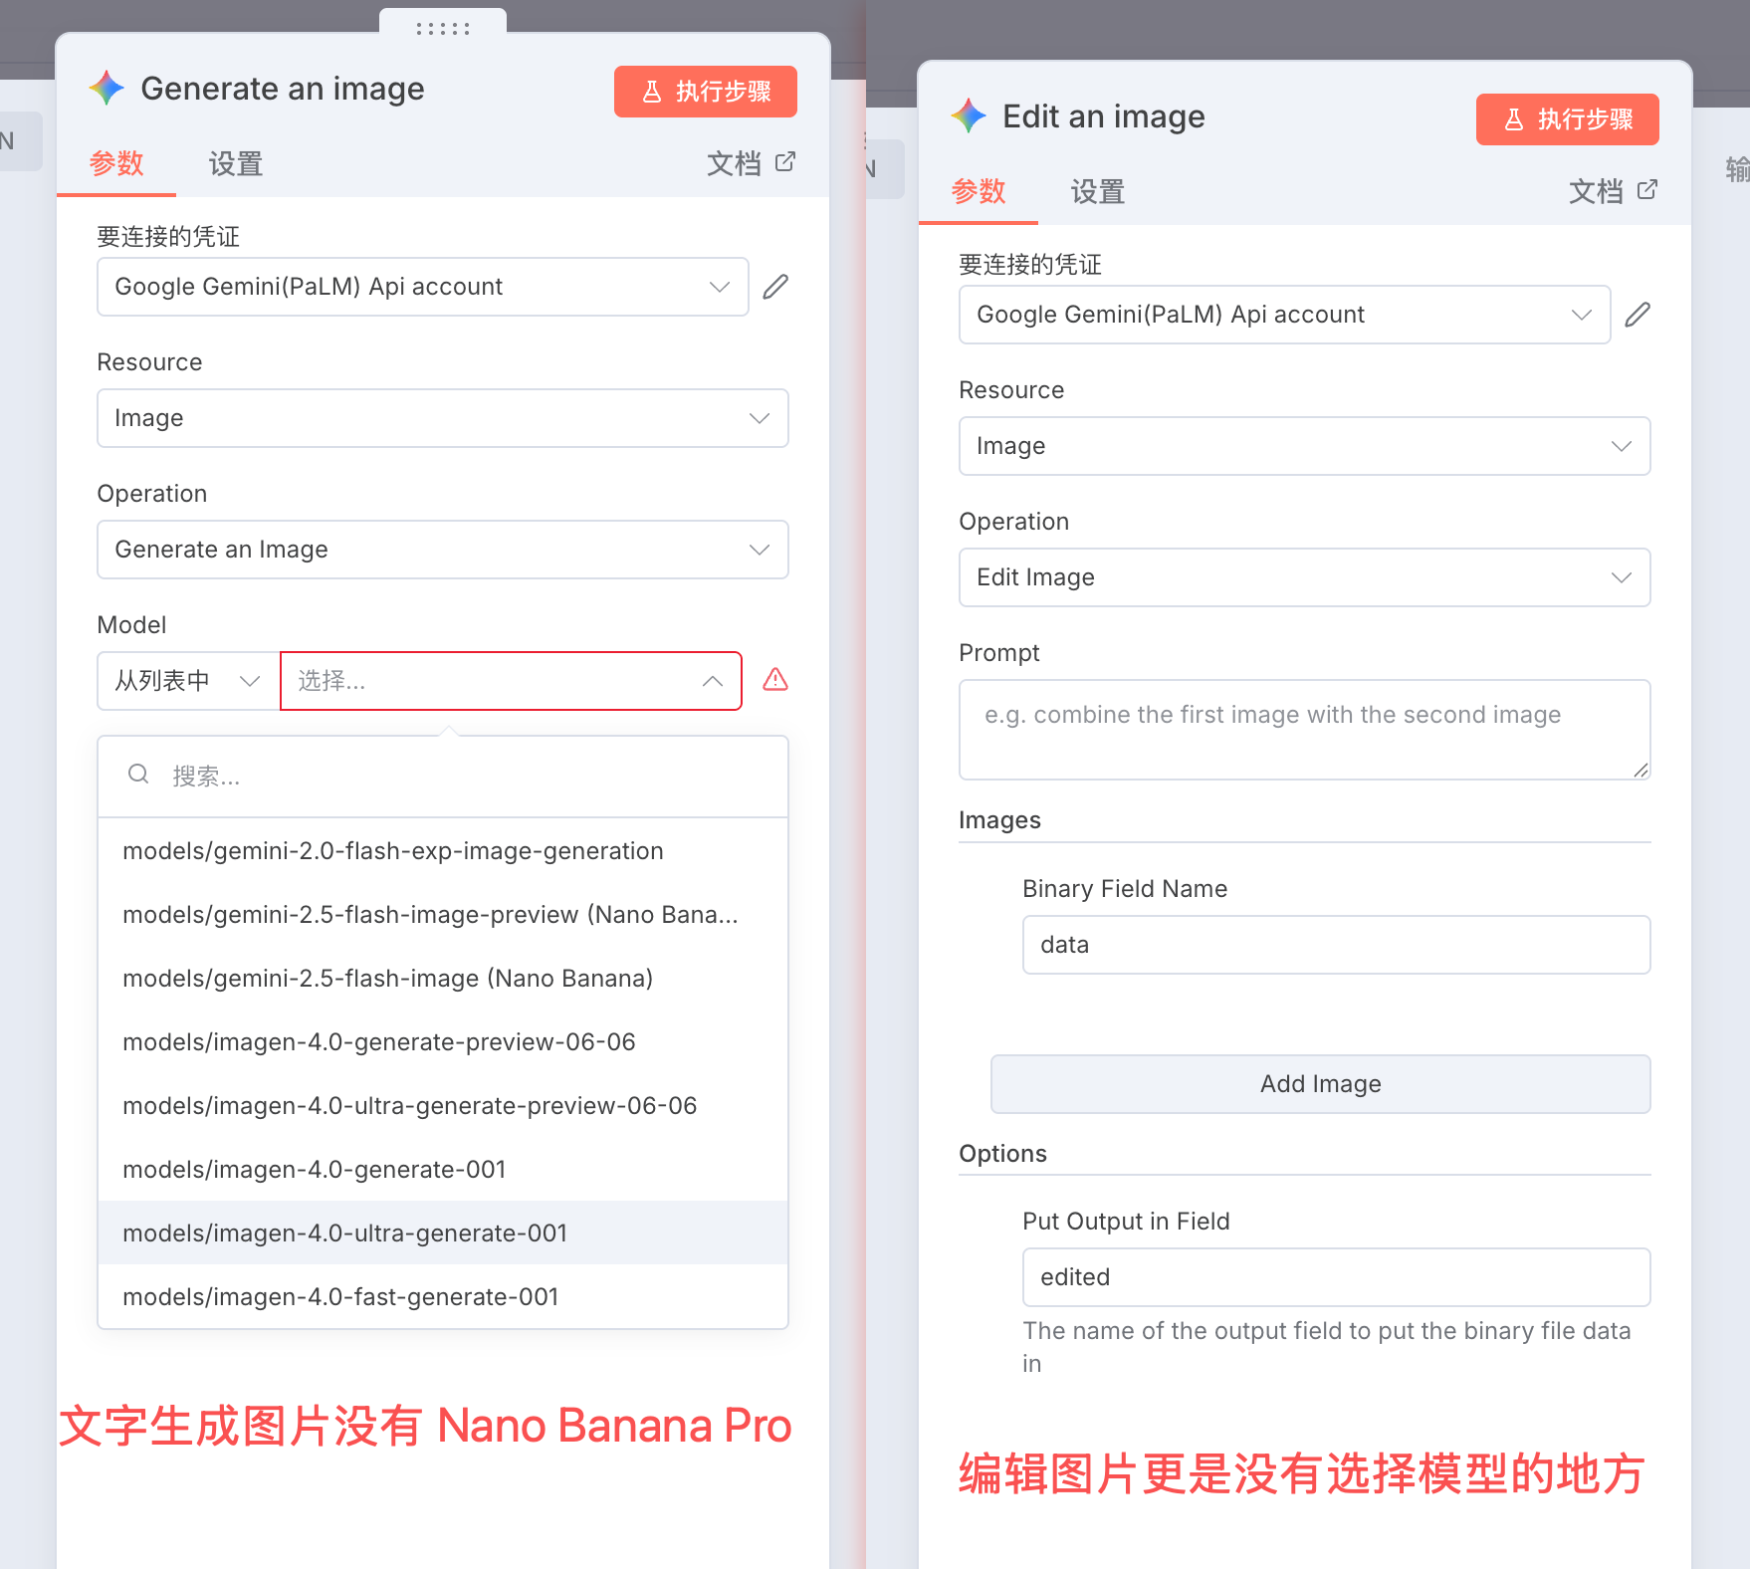Click the Add Image button
Image resolution: width=1750 pixels, height=1569 pixels.
[1321, 1084]
